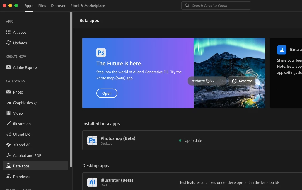This screenshot has height=190, width=302.
Task: Click the northern lights prompt field
Action: click(x=208, y=81)
